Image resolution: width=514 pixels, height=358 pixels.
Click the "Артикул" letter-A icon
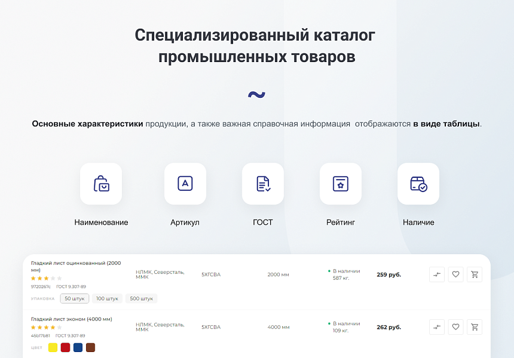click(x=185, y=184)
